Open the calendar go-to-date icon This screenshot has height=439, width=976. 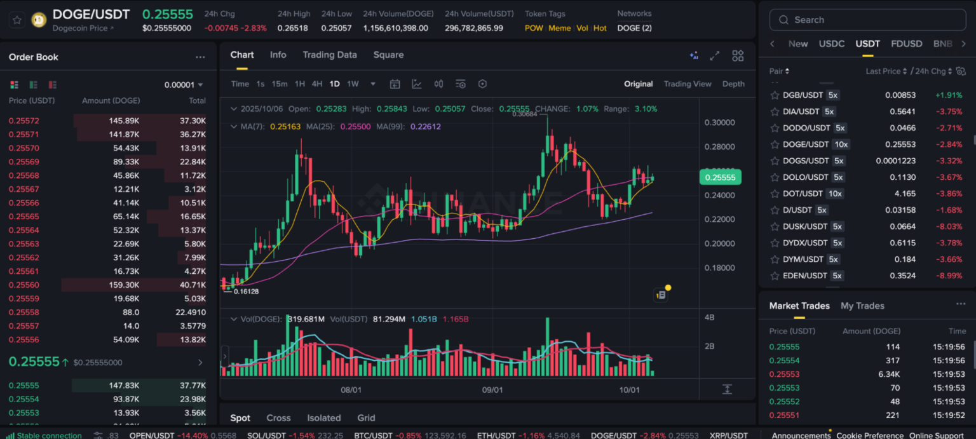pos(395,84)
